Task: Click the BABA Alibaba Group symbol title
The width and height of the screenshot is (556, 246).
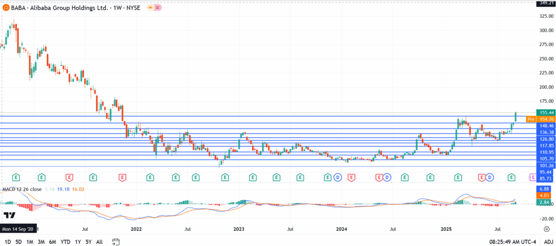Action: coord(59,8)
